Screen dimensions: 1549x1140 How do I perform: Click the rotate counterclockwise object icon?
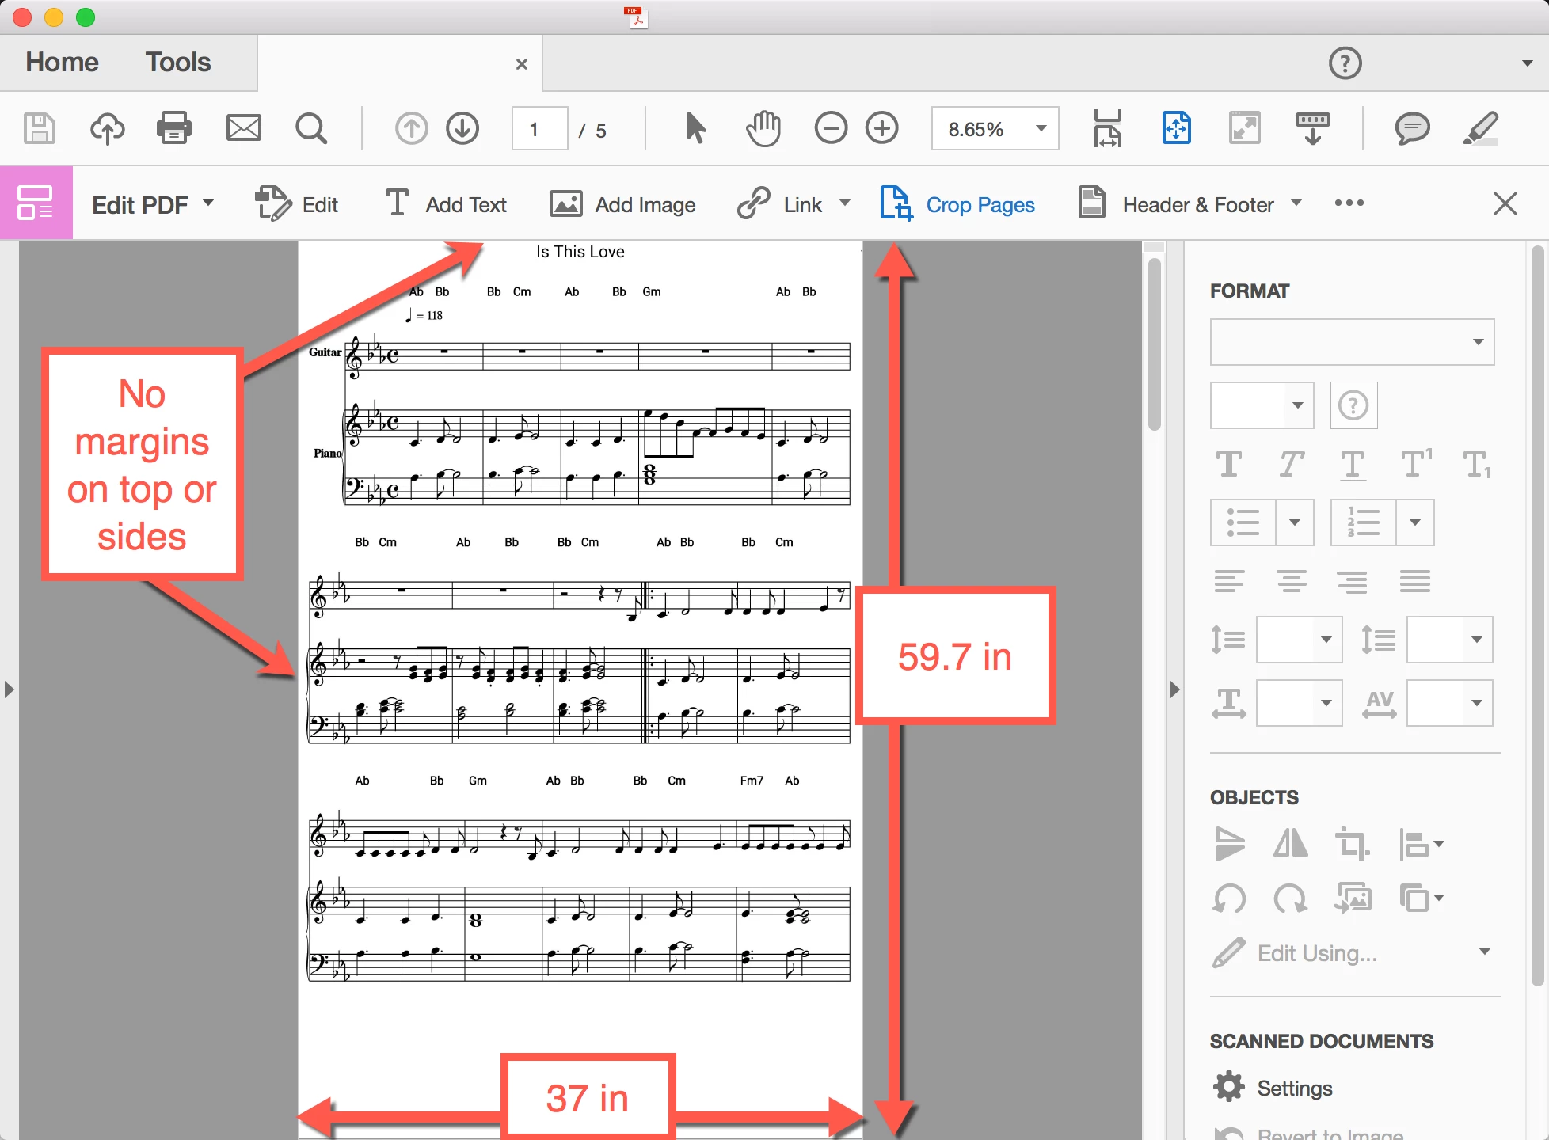coord(1229,899)
